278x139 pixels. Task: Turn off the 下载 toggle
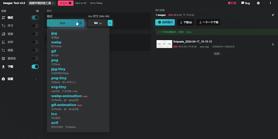point(35,67)
